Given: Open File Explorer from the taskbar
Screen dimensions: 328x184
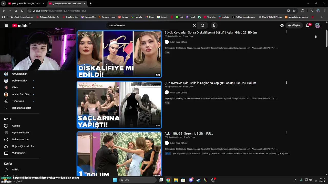Looking at the screenshot, I should point(176,180).
